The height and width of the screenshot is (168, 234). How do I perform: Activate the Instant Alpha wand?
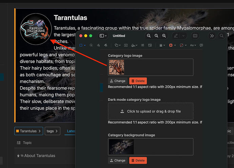pos(91,45)
